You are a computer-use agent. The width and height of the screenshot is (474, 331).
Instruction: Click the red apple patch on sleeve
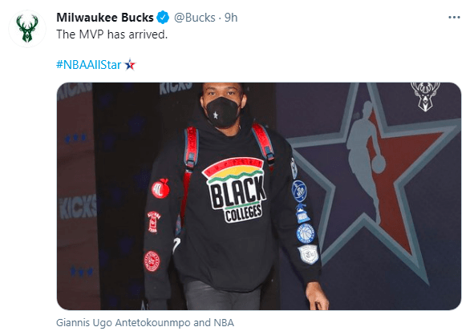(160, 188)
